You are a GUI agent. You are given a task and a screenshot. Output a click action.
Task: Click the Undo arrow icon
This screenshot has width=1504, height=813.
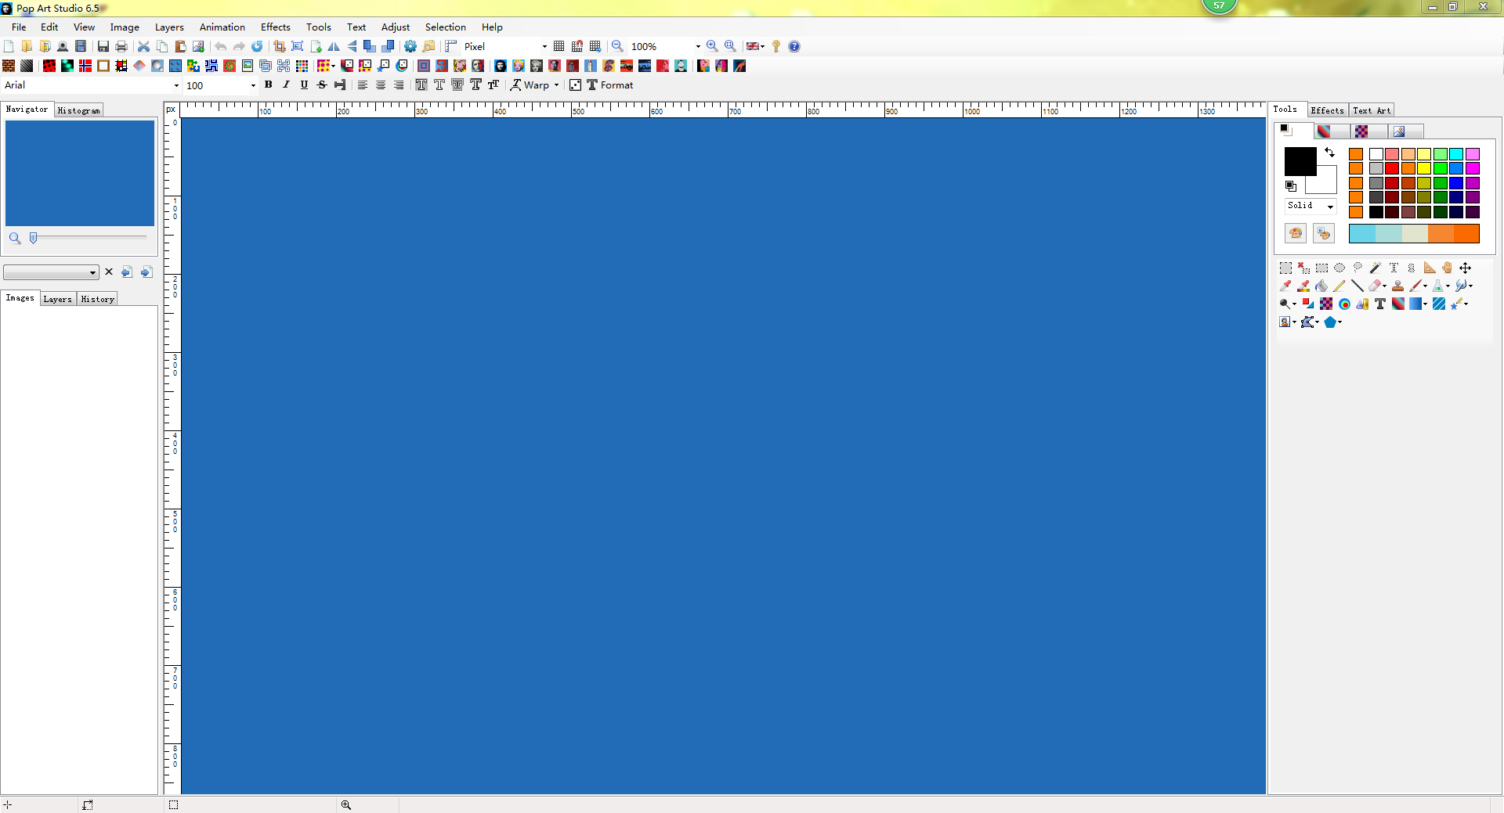tap(221, 46)
